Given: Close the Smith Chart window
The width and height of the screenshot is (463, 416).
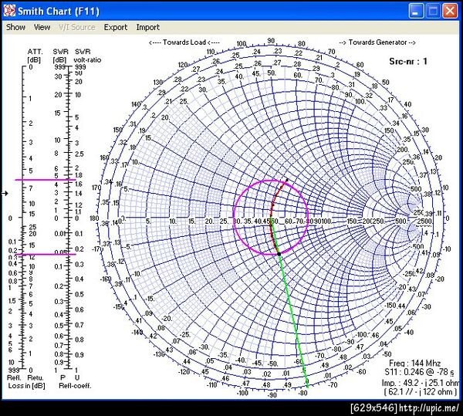Looking at the screenshot, I should point(450,11).
